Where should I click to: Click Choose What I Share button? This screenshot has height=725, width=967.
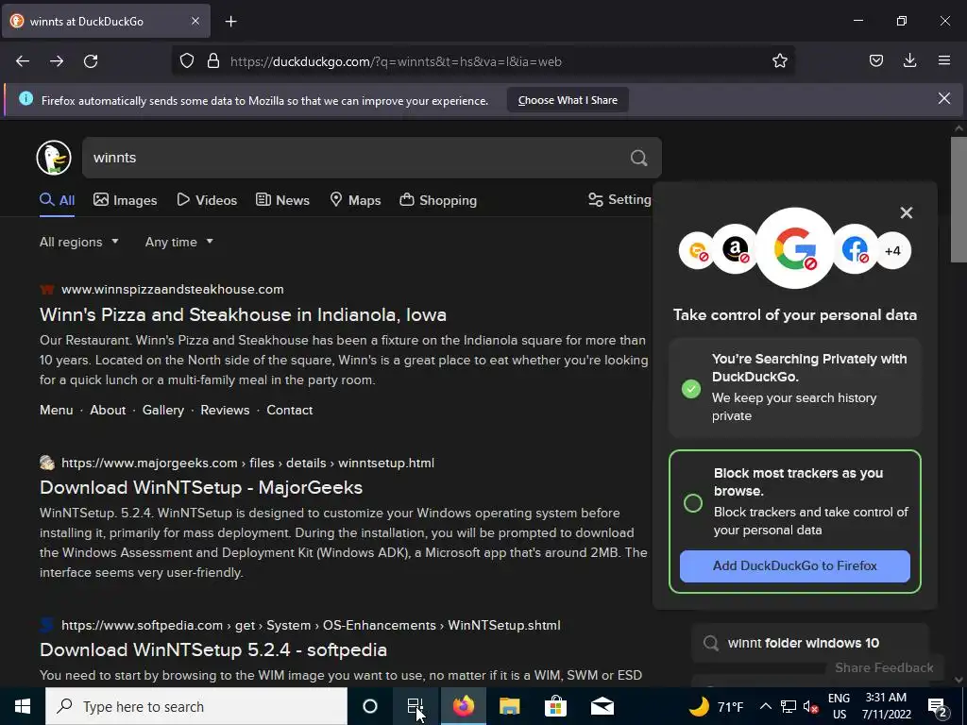[x=568, y=100]
